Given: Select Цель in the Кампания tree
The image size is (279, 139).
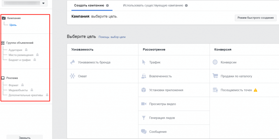Looking at the screenshot, I should pos(13,25).
